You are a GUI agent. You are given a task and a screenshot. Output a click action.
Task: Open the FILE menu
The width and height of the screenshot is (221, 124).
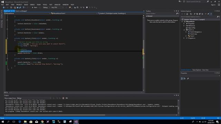click(2, 4)
